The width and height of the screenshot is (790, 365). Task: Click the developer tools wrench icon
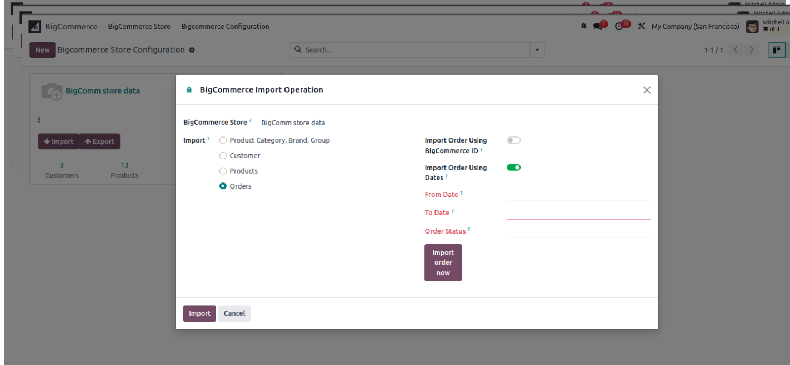pyautogui.click(x=642, y=26)
